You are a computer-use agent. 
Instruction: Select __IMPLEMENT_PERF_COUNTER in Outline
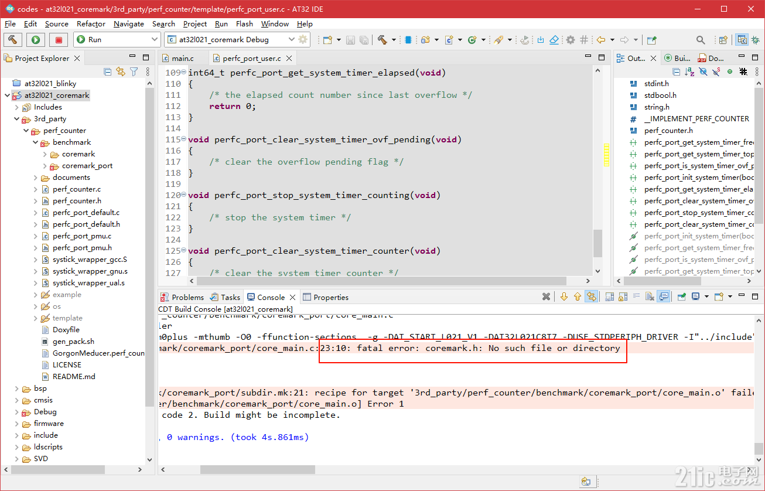696,119
